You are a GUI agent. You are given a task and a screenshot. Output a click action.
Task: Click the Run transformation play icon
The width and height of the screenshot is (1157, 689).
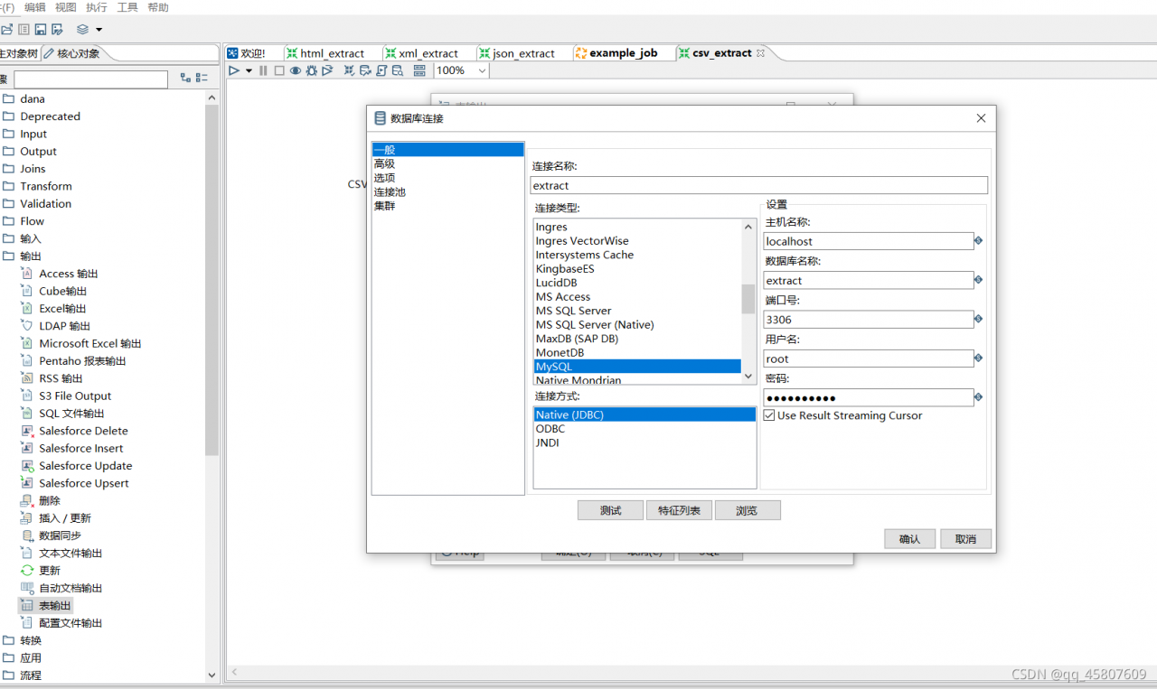234,70
